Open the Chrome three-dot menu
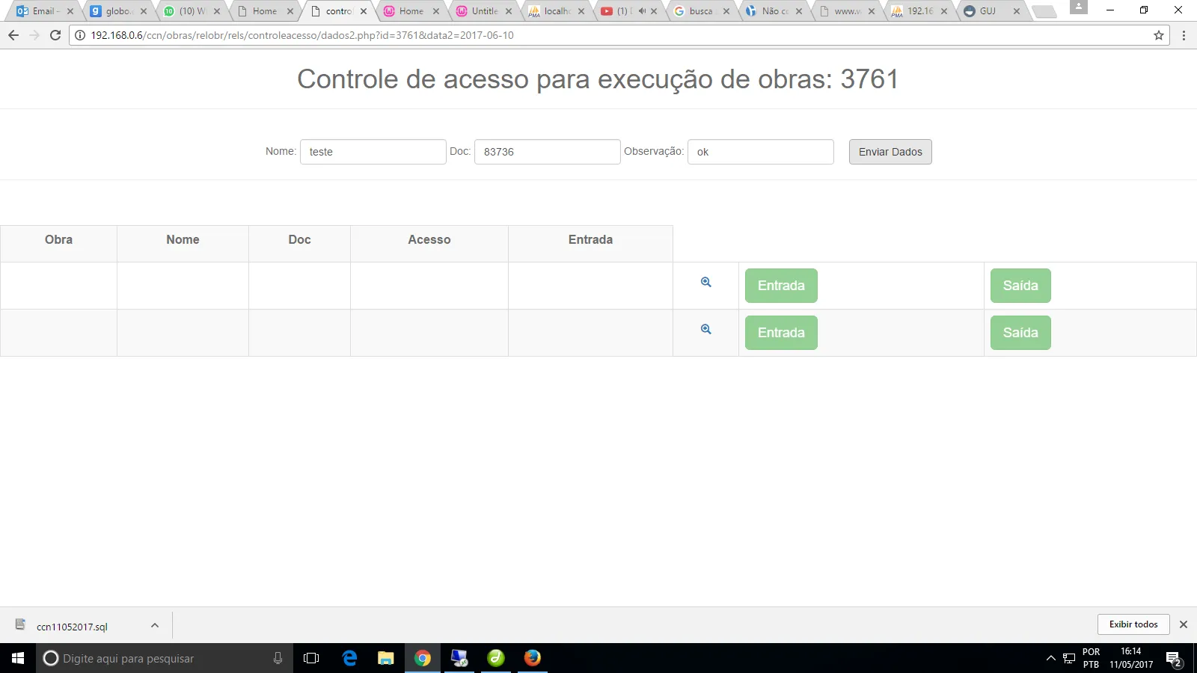Screen dimensions: 1197x673 coord(1184,35)
